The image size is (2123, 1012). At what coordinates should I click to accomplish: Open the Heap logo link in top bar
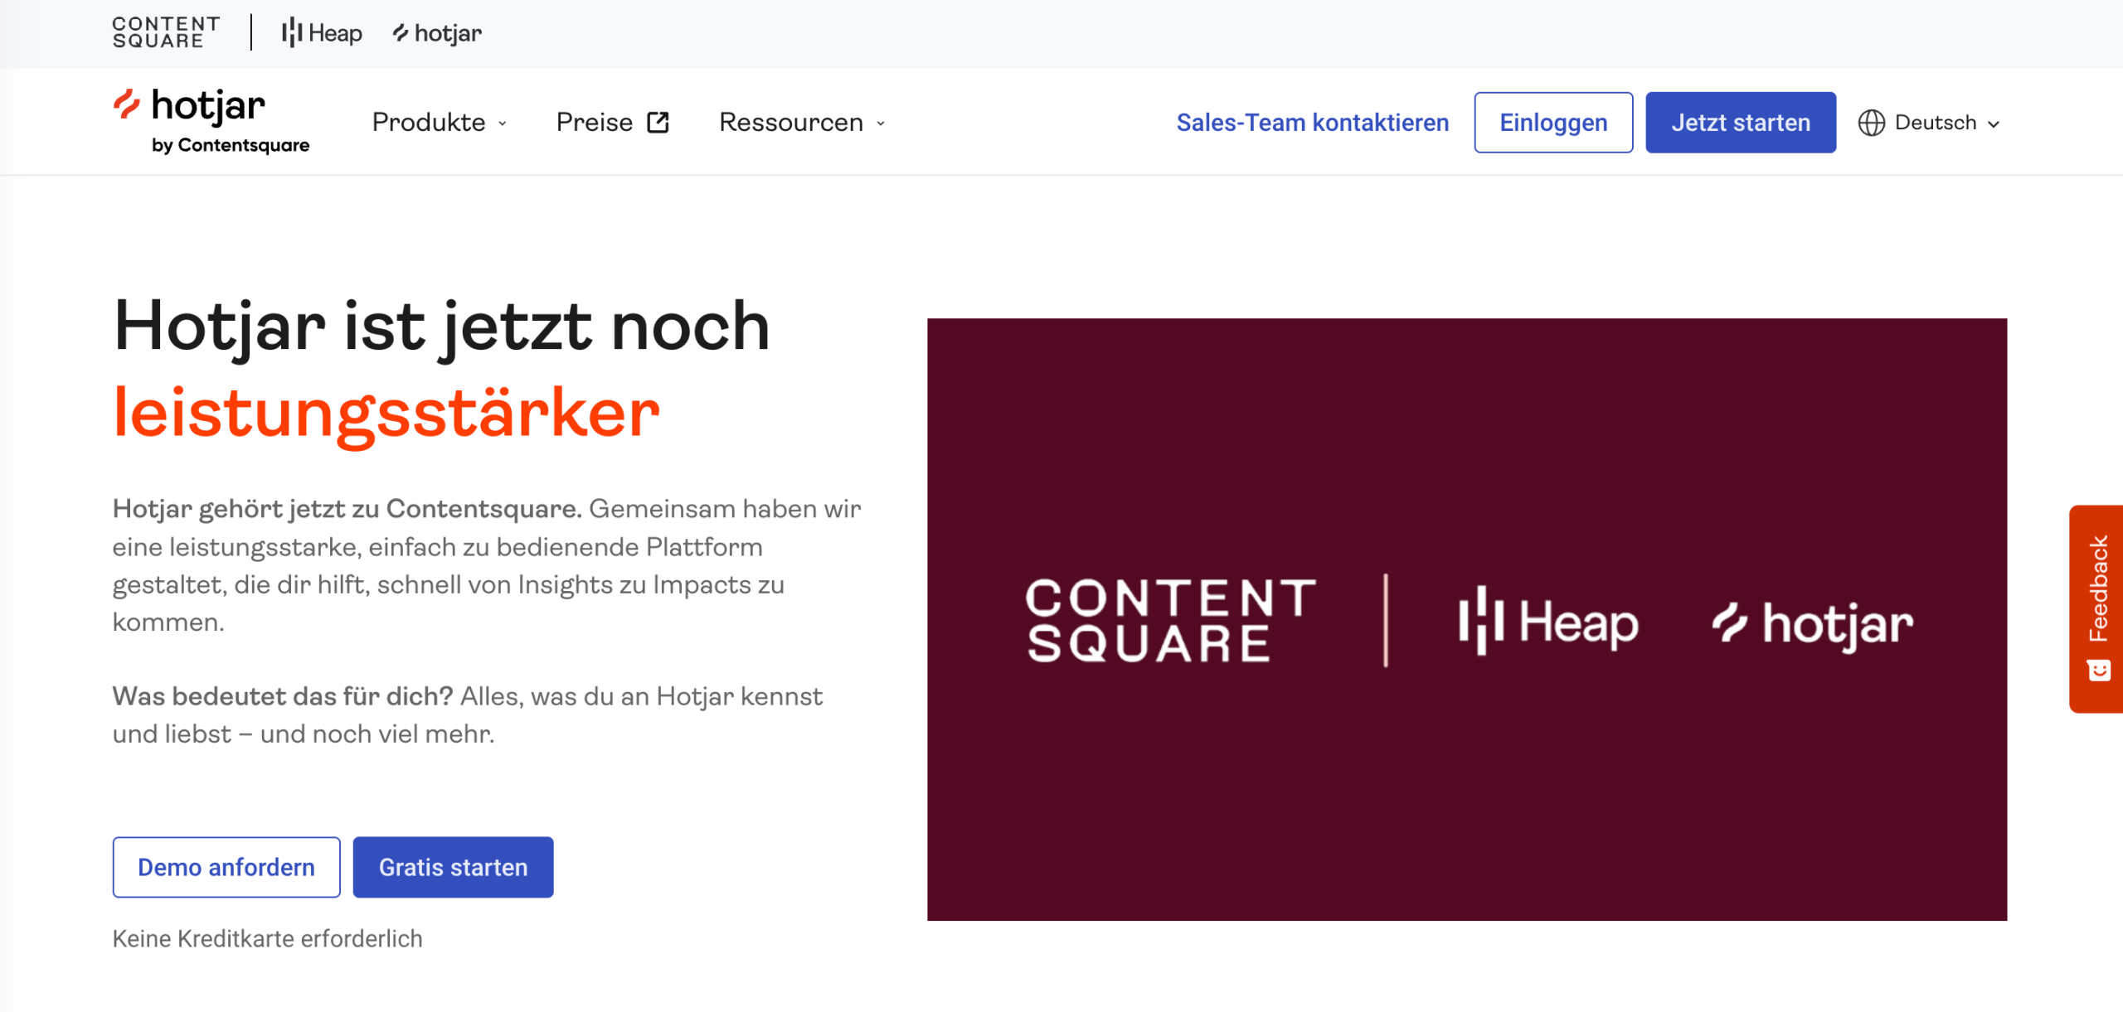tap(322, 33)
